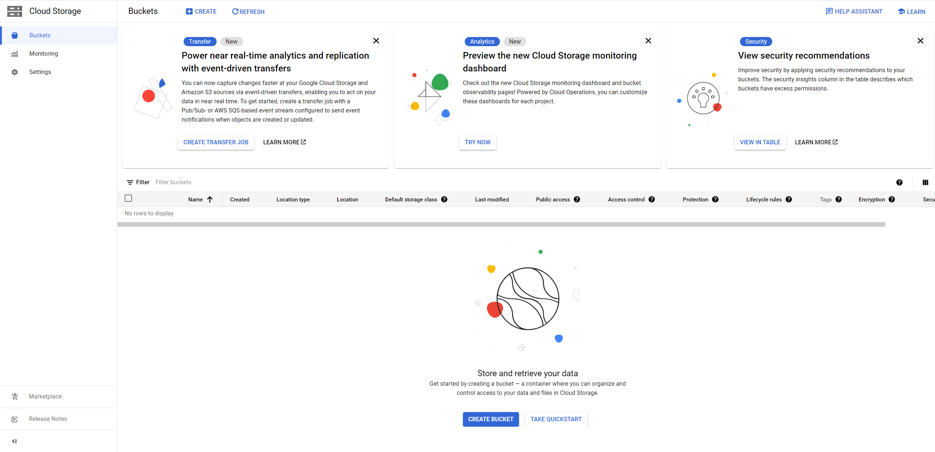
Task: Click the Cloud Storage product icon
Action: tap(15, 11)
